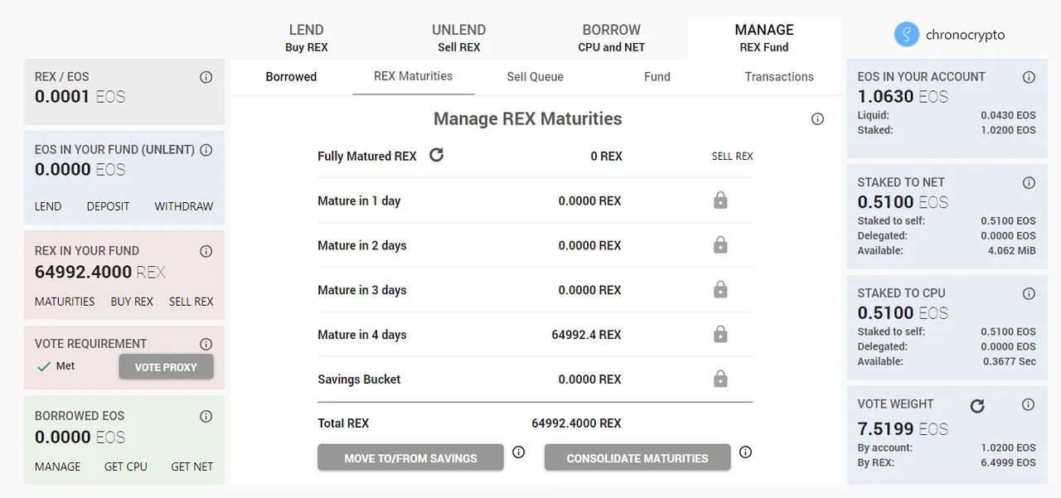
Task: Click lock icon for Mature in 2 days
Action: coord(720,245)
